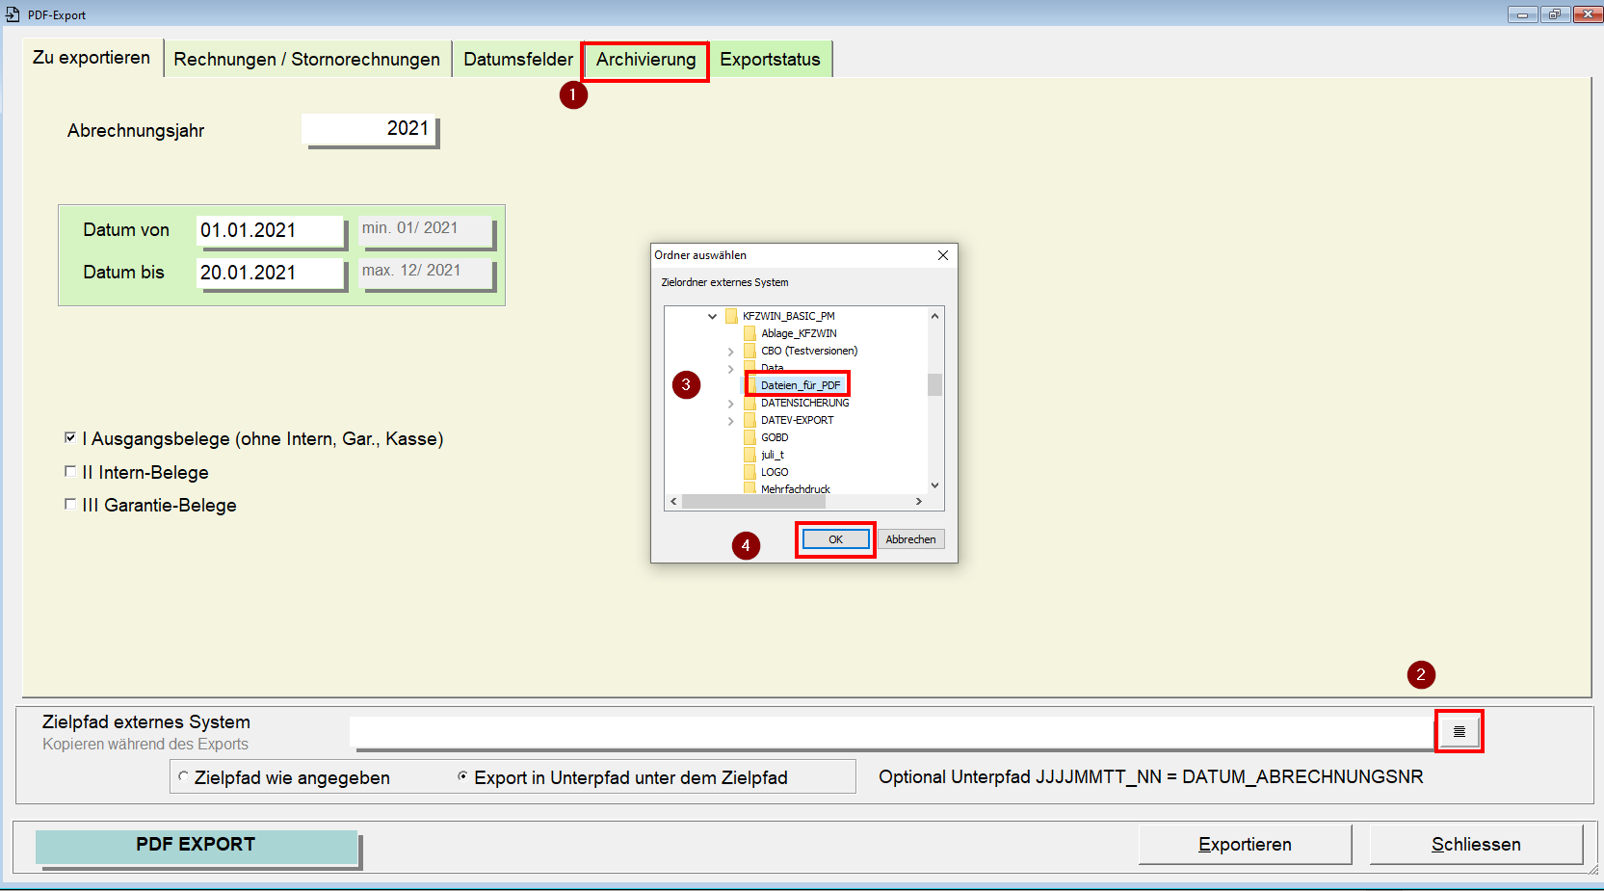Click the folder tree vertical scrollbar thumb
1604x891 pixels.
(934, 384)
